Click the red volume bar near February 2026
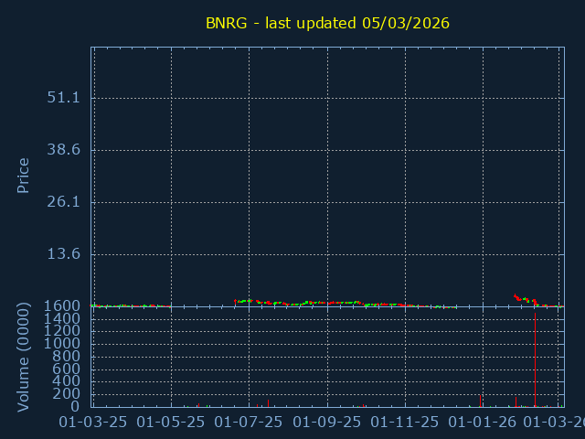The image size is (585, 439). [x=516, y=401]
